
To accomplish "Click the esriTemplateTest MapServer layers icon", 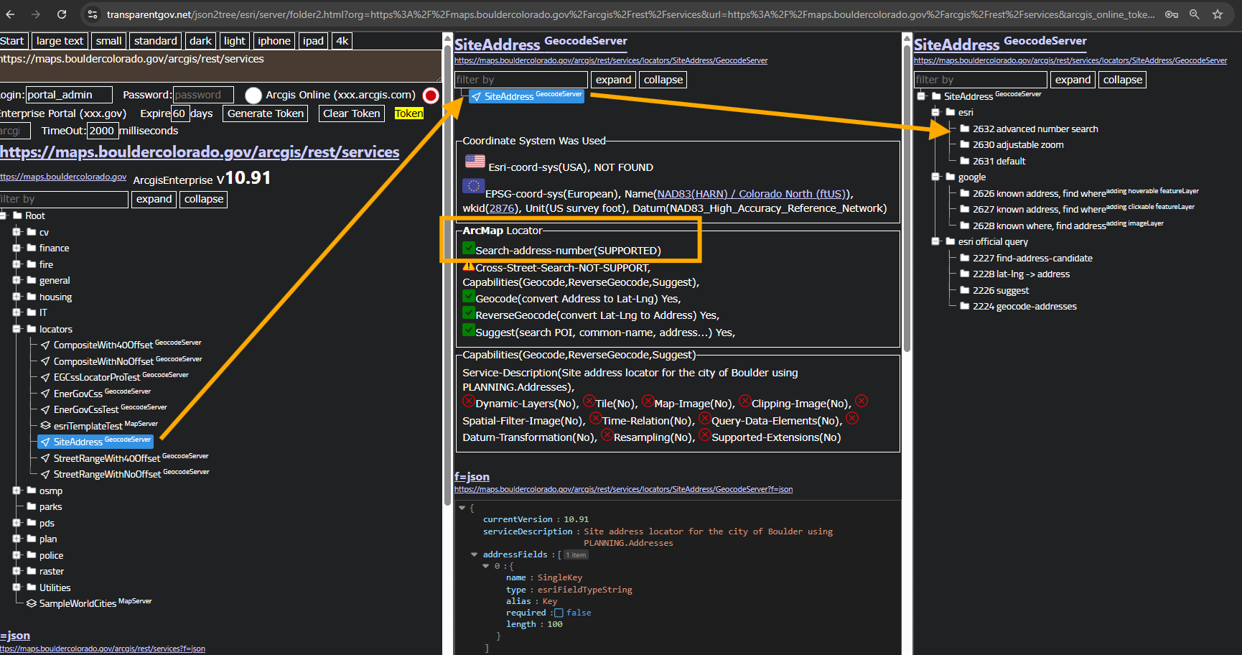I will coord(45,426).
